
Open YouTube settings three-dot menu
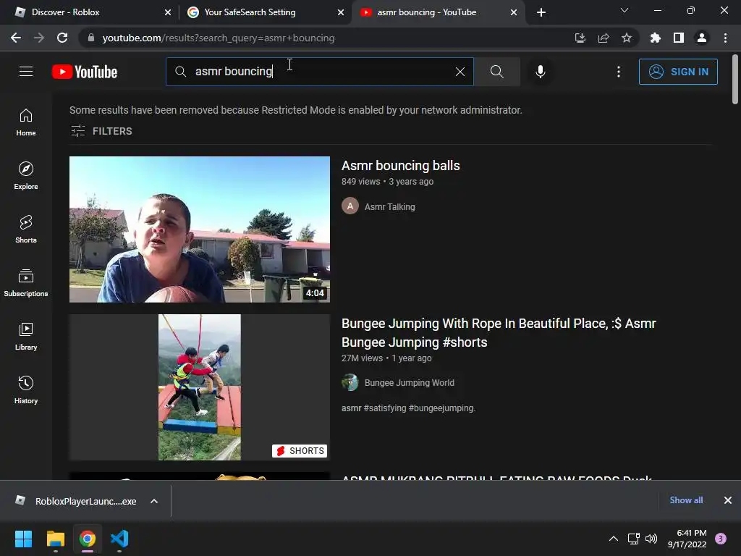(619, 72)
